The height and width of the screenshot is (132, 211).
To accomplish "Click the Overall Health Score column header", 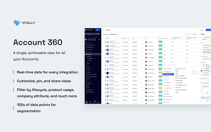I will pos(163,38).
